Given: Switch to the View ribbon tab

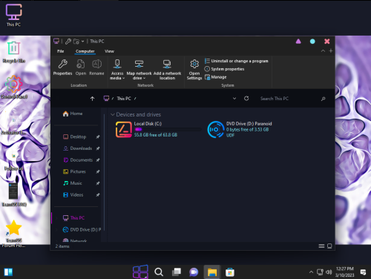Looking at the screenshot, I should [109, 51].
